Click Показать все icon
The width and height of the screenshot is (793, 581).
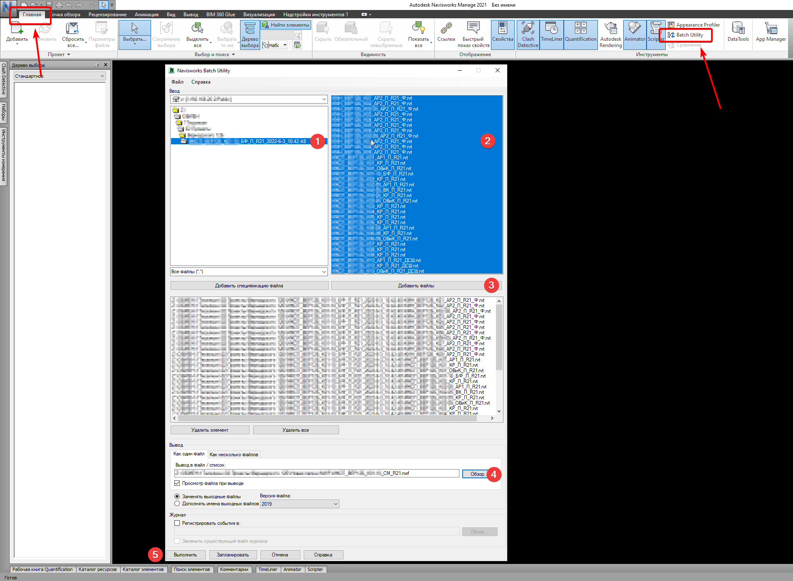(x=419, y=35)
